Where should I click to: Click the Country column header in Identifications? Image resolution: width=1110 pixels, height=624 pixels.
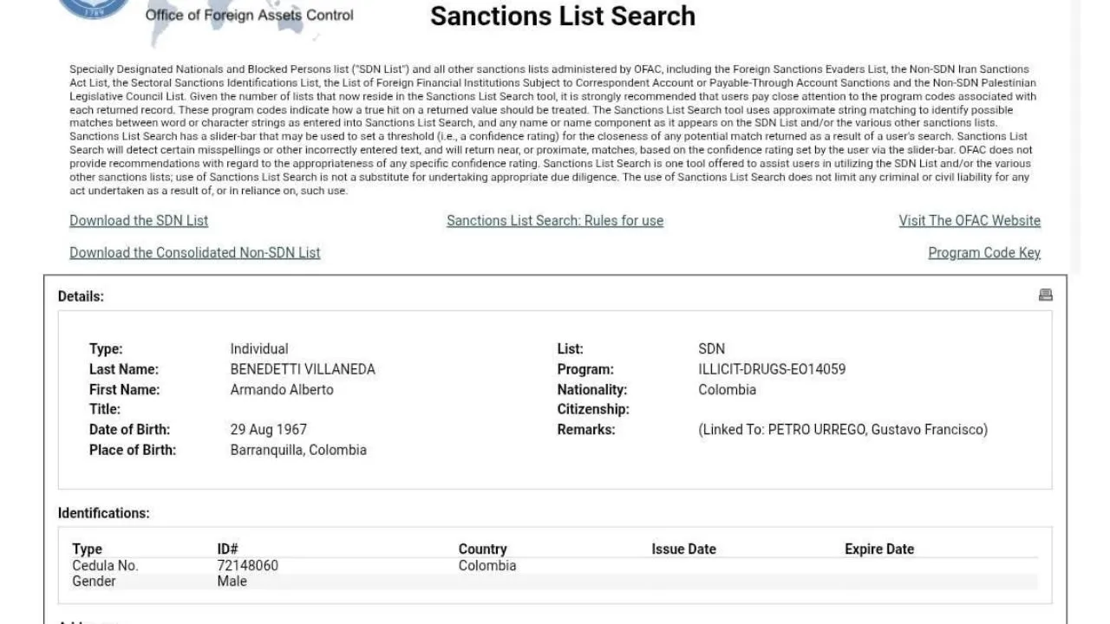(x=482, y=549)
